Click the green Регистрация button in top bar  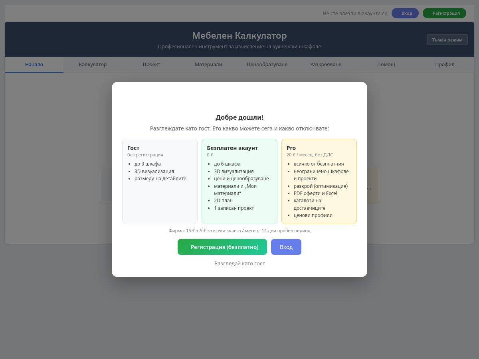[444, 13]
